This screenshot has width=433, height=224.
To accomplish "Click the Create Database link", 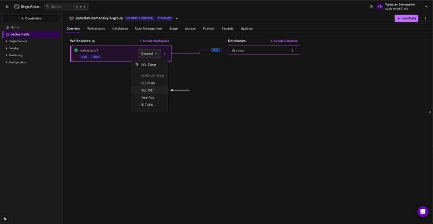I will point(284,41).
